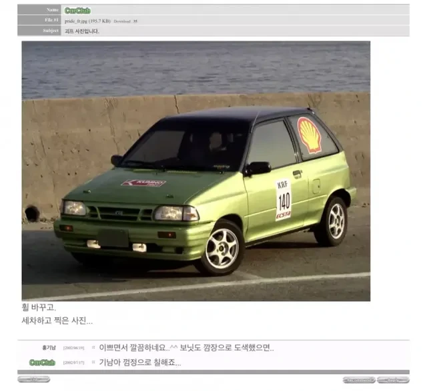
Task: Click commenter name 홍기남
Action: click(49, 348)
